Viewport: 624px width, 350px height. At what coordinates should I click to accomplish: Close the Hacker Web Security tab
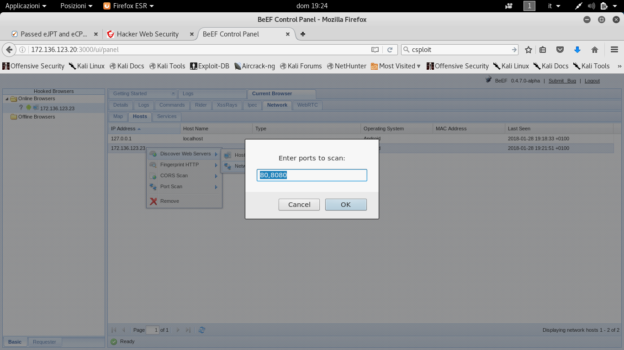click(192, 34)
